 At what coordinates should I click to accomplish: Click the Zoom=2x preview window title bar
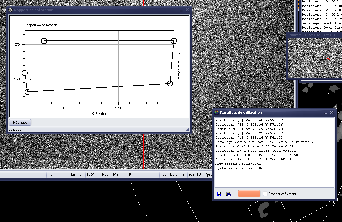tap(311, 35)
